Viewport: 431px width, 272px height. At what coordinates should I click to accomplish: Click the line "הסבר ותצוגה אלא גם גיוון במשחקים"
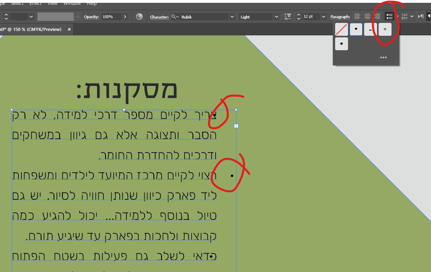114,135
